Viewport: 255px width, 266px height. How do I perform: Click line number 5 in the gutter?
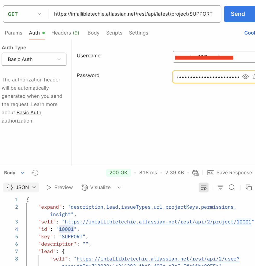click(x=16, y=237)
